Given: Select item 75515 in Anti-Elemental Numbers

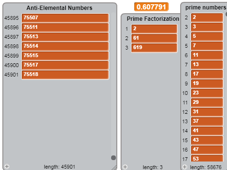Looking at the screenshot, I should click(65, 56).
